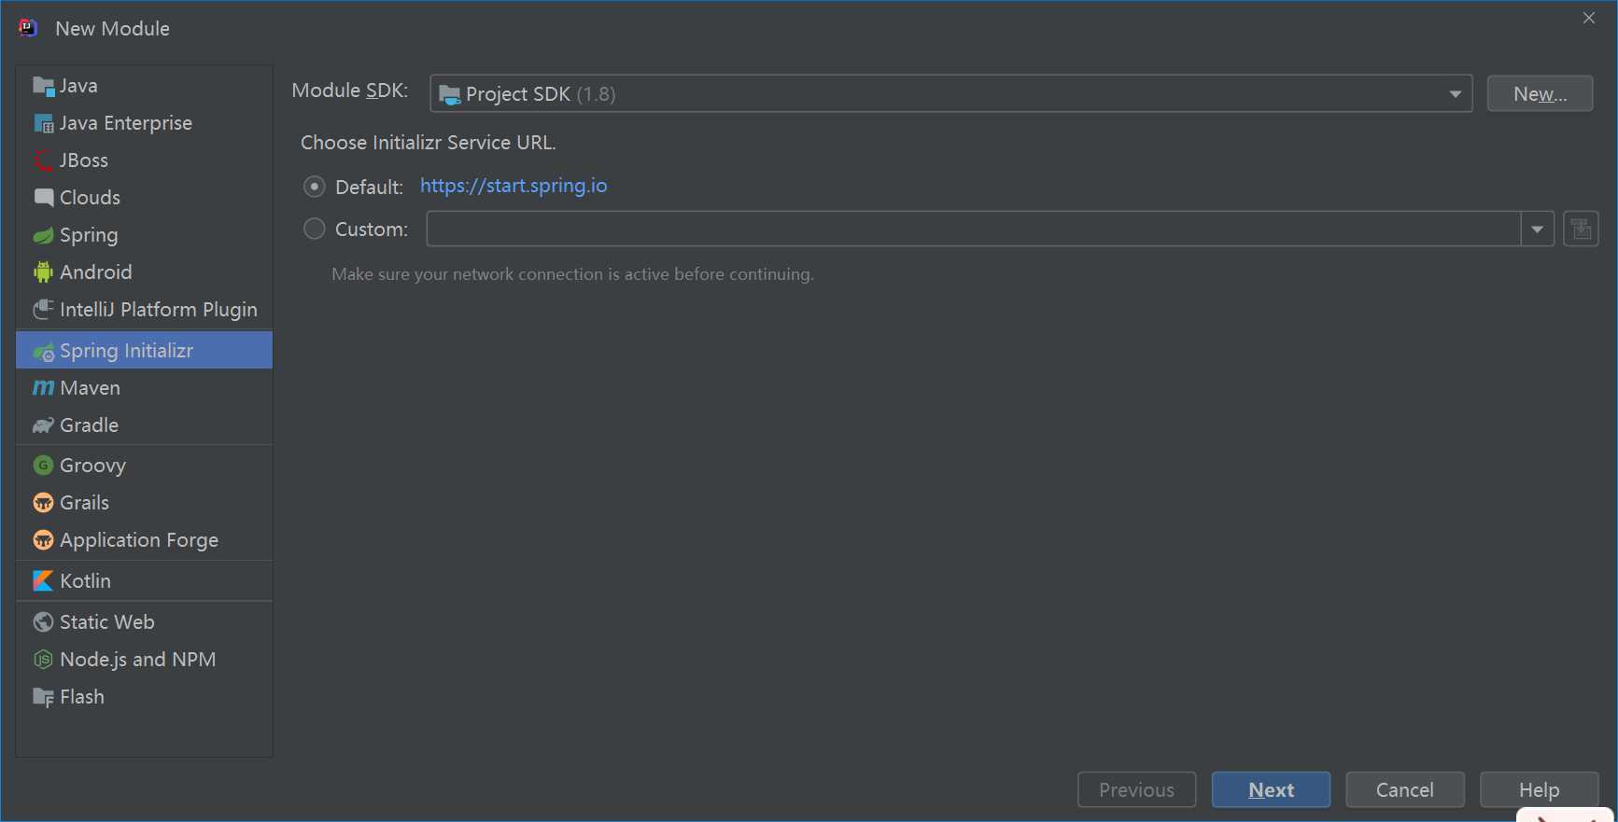
Task: Click the Custom URL text field
Action: 973,229
